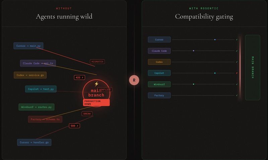
Task: Click the 'Cursor → handler.go' chip
Action: (x=34, y=142)
